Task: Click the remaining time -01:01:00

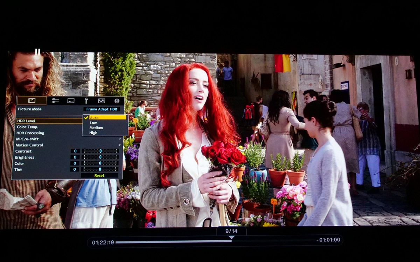Action: [328, 240]
